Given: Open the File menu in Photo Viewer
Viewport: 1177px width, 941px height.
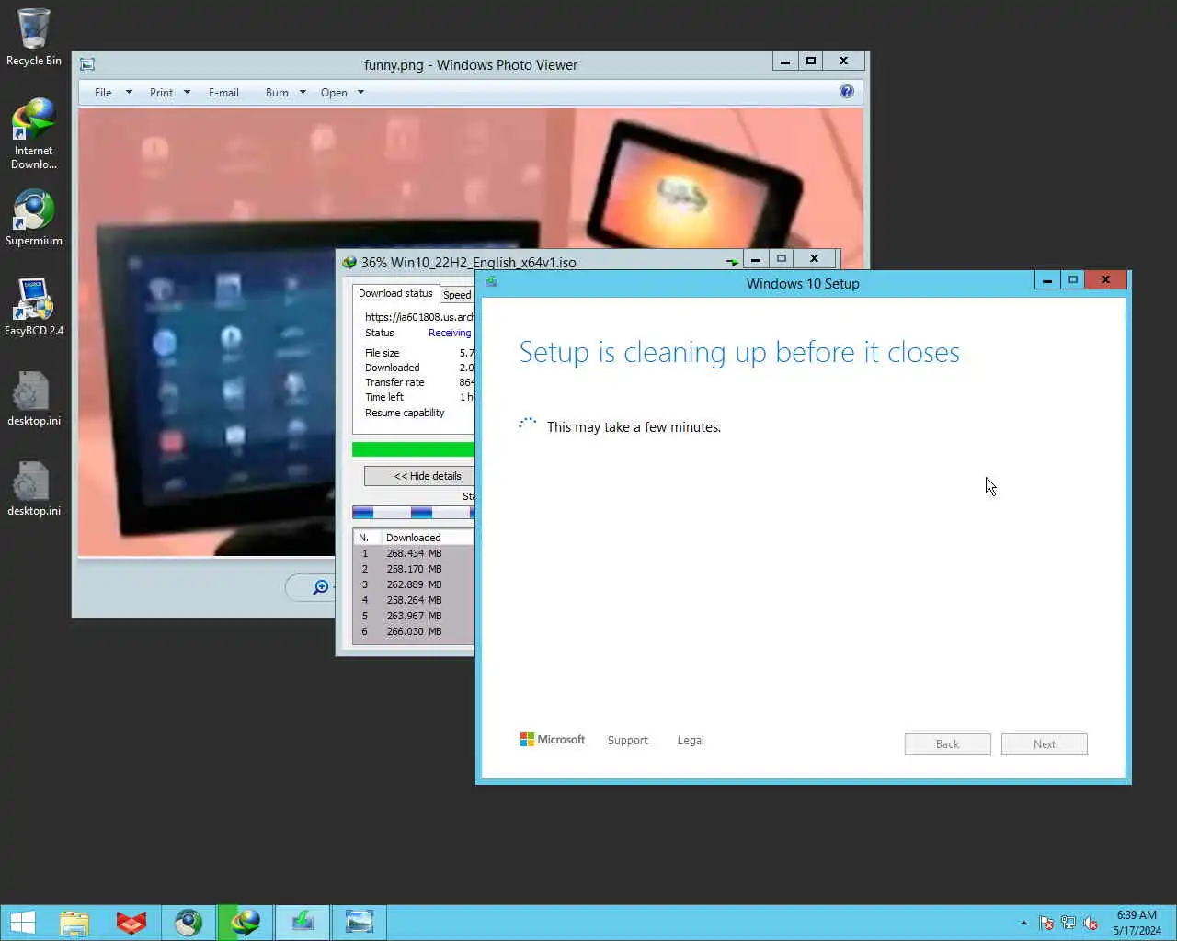Looking at the screenshot, I should 113,93.
